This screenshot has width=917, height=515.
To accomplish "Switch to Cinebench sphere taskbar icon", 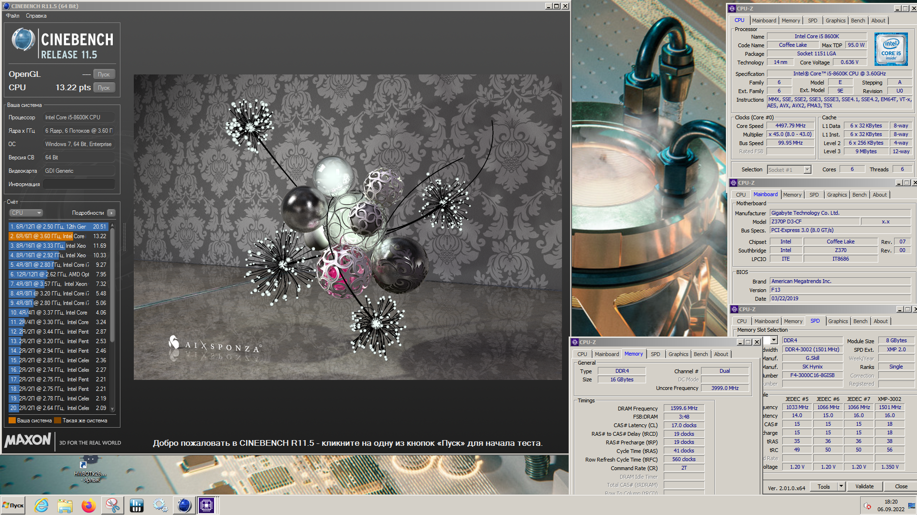I will coord(184,505).
